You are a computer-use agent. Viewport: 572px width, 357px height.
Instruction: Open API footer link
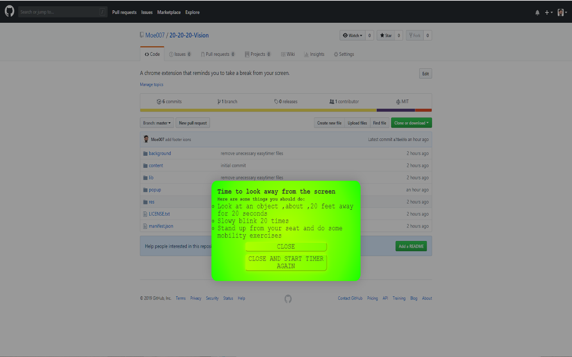tap(385, 298)
